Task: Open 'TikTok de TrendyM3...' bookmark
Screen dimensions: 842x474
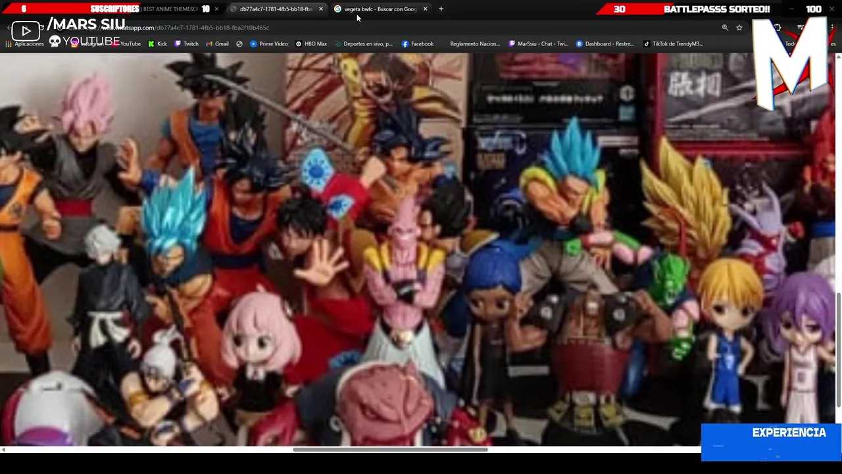Action: 673,44
